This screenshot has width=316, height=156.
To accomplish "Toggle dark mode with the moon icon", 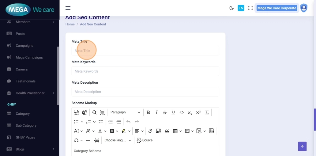I will [231, 8].
